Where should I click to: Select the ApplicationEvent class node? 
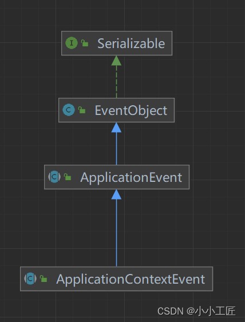coord(117,177)
